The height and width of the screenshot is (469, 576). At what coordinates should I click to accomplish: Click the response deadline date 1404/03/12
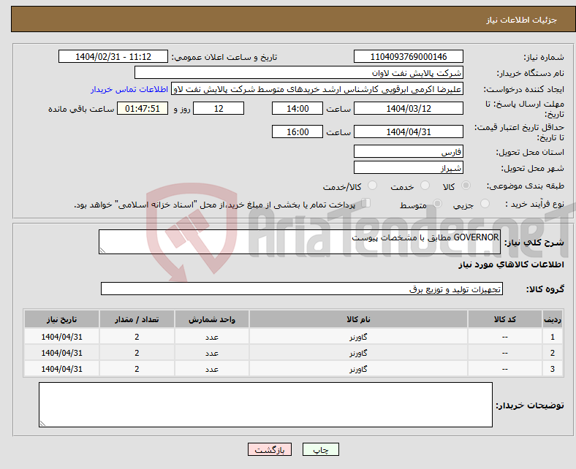(x=408, y=108)
